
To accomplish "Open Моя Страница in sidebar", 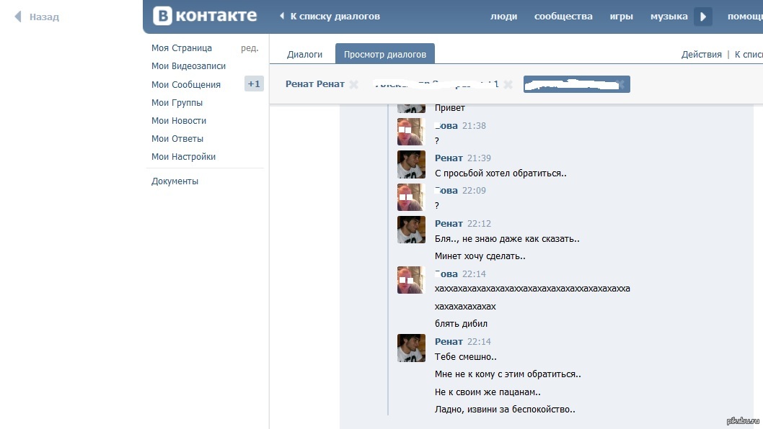I will point(182,48).
